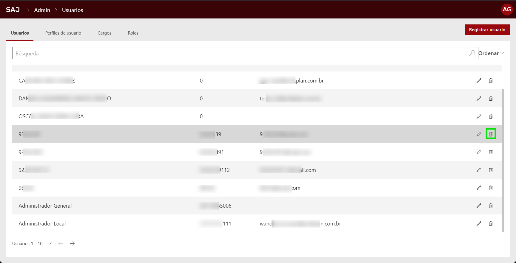Open the AG user avatar menu
Image resolution: width=516 pixels, height=263 pixels.
coord(506,9)
